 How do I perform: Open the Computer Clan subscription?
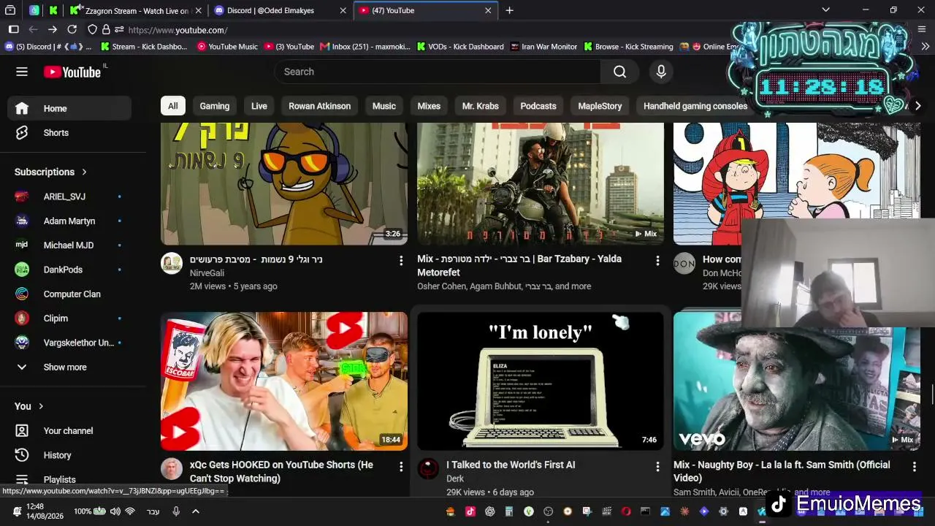[70, 294]
